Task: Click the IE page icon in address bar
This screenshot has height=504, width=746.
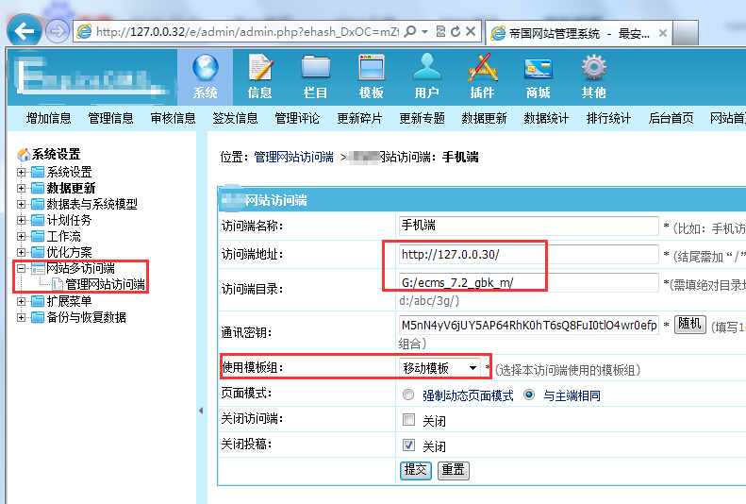Action: [84, 32]
